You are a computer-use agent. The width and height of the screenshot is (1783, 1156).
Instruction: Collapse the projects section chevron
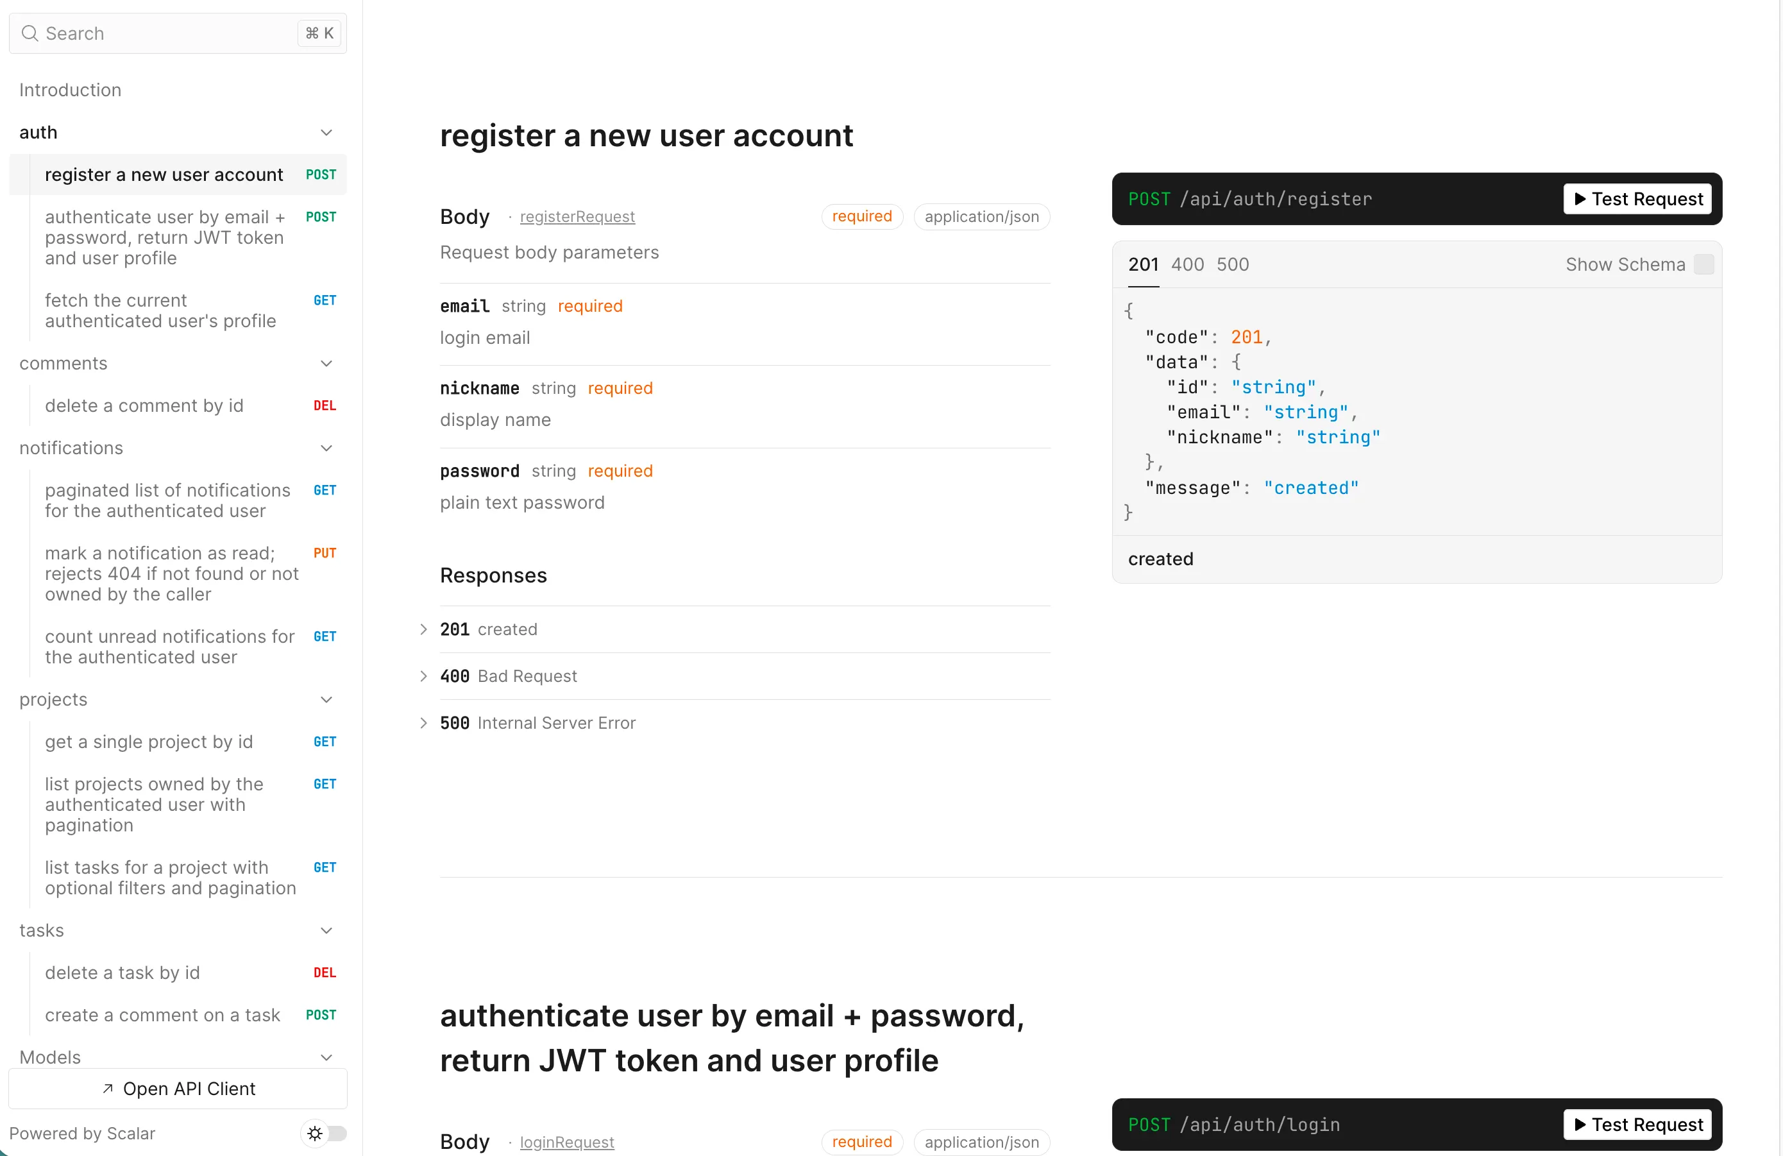pyautogui.click(x=326, y=700)
